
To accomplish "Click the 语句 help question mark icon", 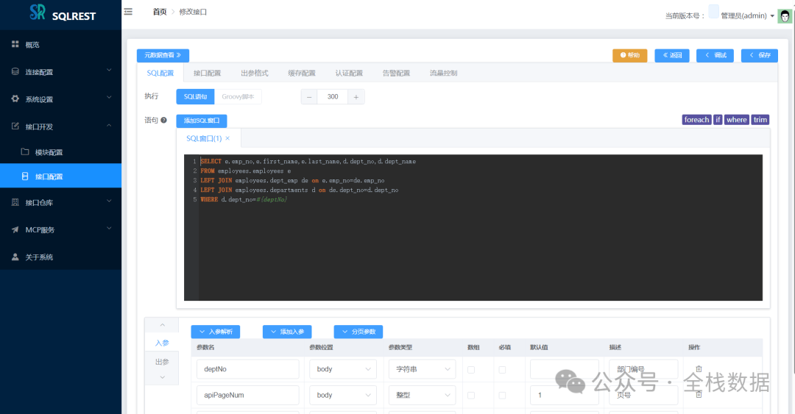I will coord(163,120).
